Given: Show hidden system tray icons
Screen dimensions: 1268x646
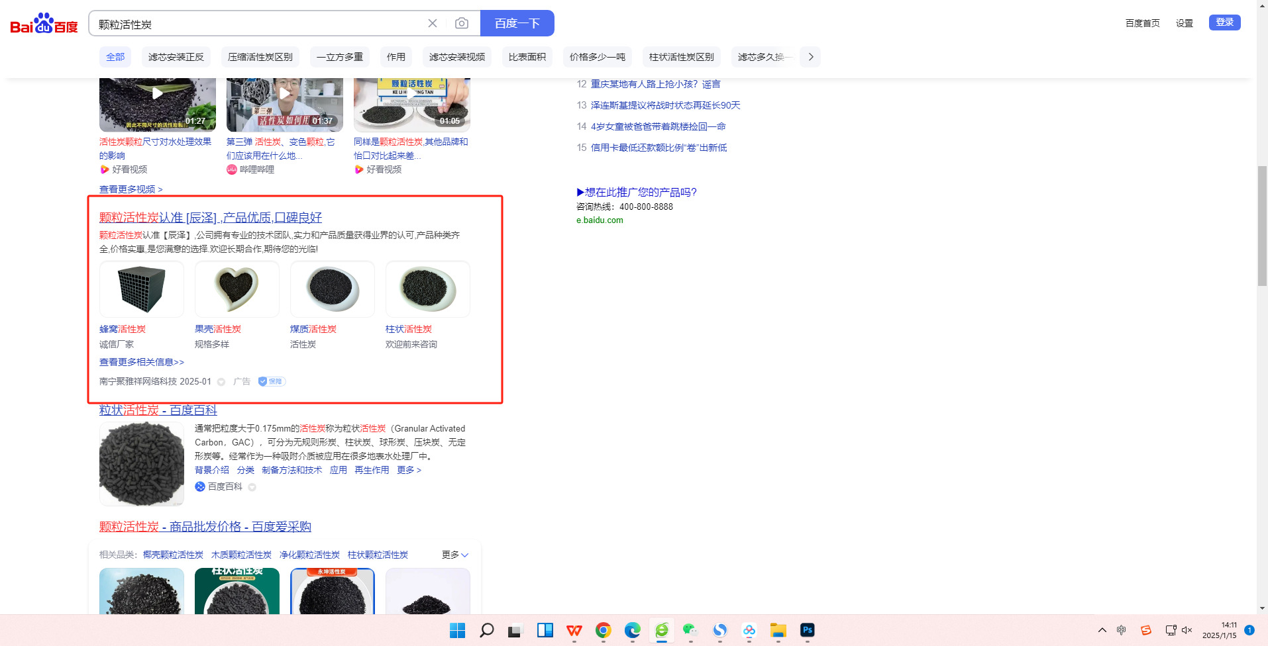Looking at the screenshot, I should coord(1102,630).
